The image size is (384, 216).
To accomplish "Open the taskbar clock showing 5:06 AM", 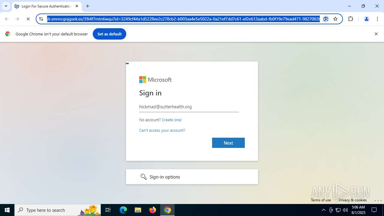I will 358,210.
